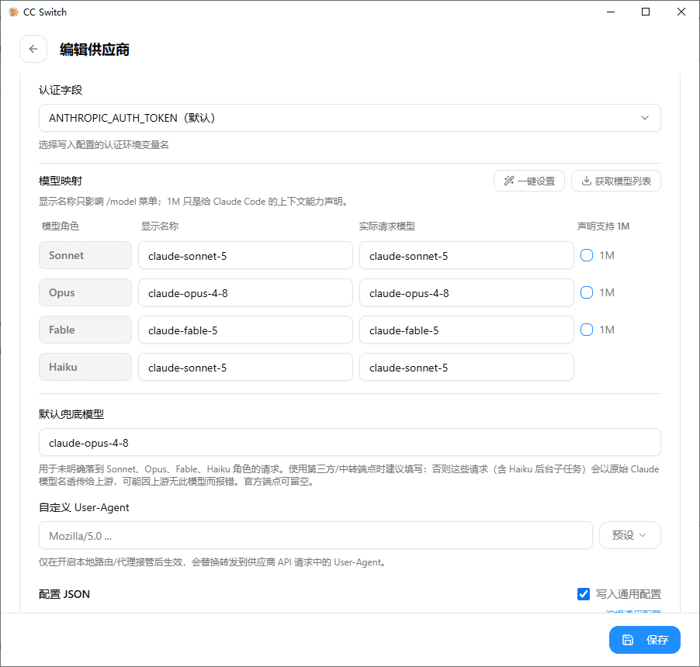700x667 pixels.
Task: Open the ANTHROPIC_AUTH_TOKEN auth field dropdown
Action: click(349, 118)
